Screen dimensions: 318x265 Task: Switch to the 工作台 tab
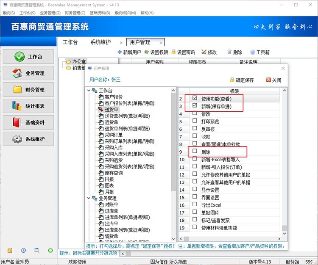(x=70, y=42)
